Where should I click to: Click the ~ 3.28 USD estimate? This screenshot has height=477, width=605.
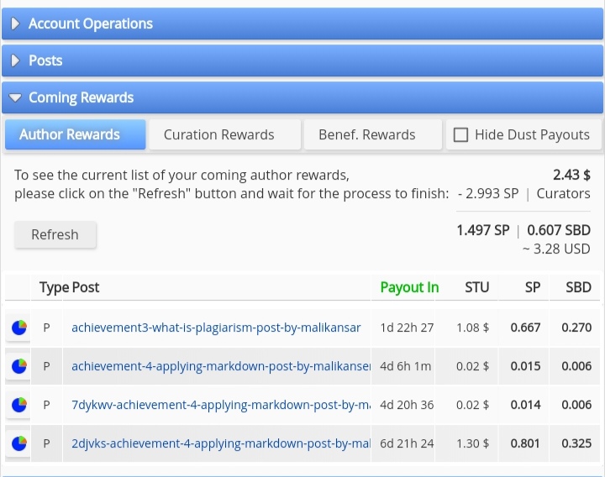pos(556,249)
